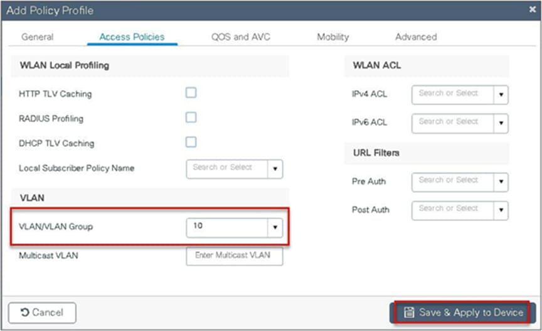The width and height of the screenshot is (542, 331).
Task: Open the Post Auth dropdown arrow
Action: [501, 210]
